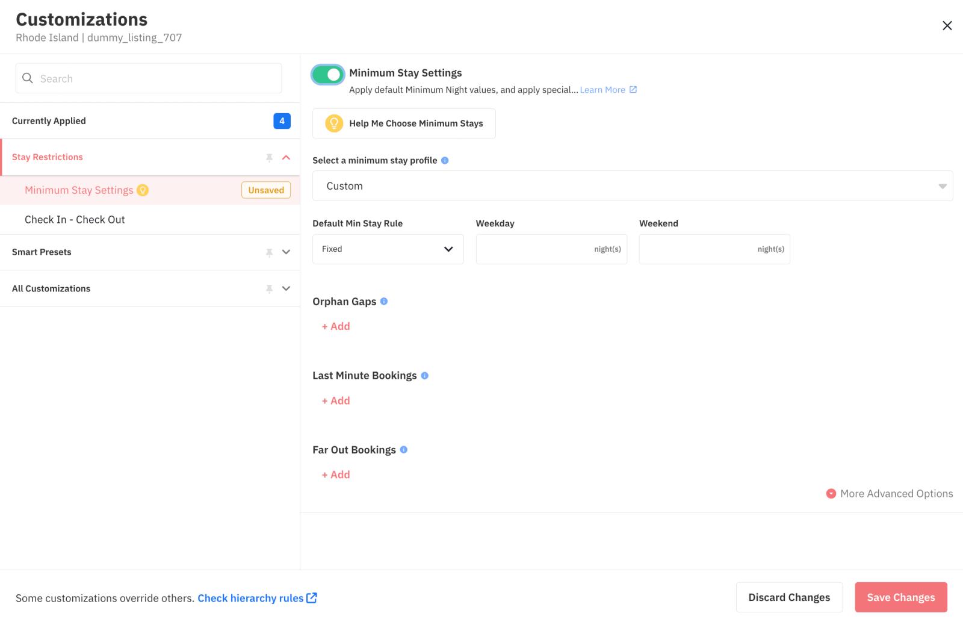The width and height of the screenshot is (963, 622).
Task: Show Last Minute Bookings info tooltip
Action: pos(424,376)
